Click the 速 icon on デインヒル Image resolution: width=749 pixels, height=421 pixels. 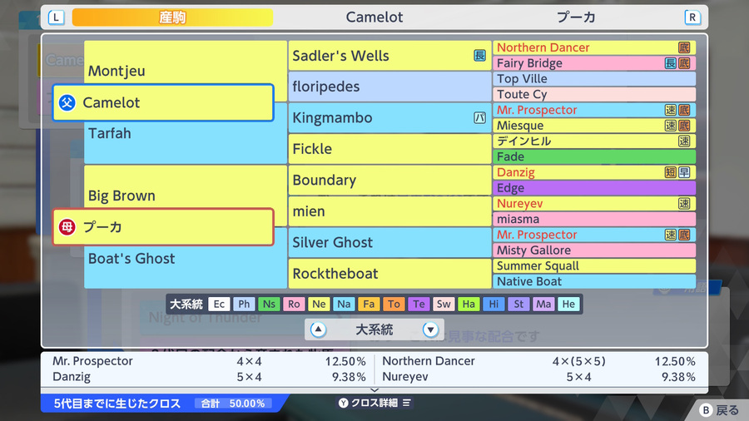pyautogui.click(x=684, y=141)
